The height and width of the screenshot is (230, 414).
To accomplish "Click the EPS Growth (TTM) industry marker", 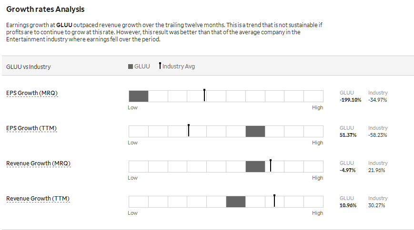I will [x=189, y=130].
